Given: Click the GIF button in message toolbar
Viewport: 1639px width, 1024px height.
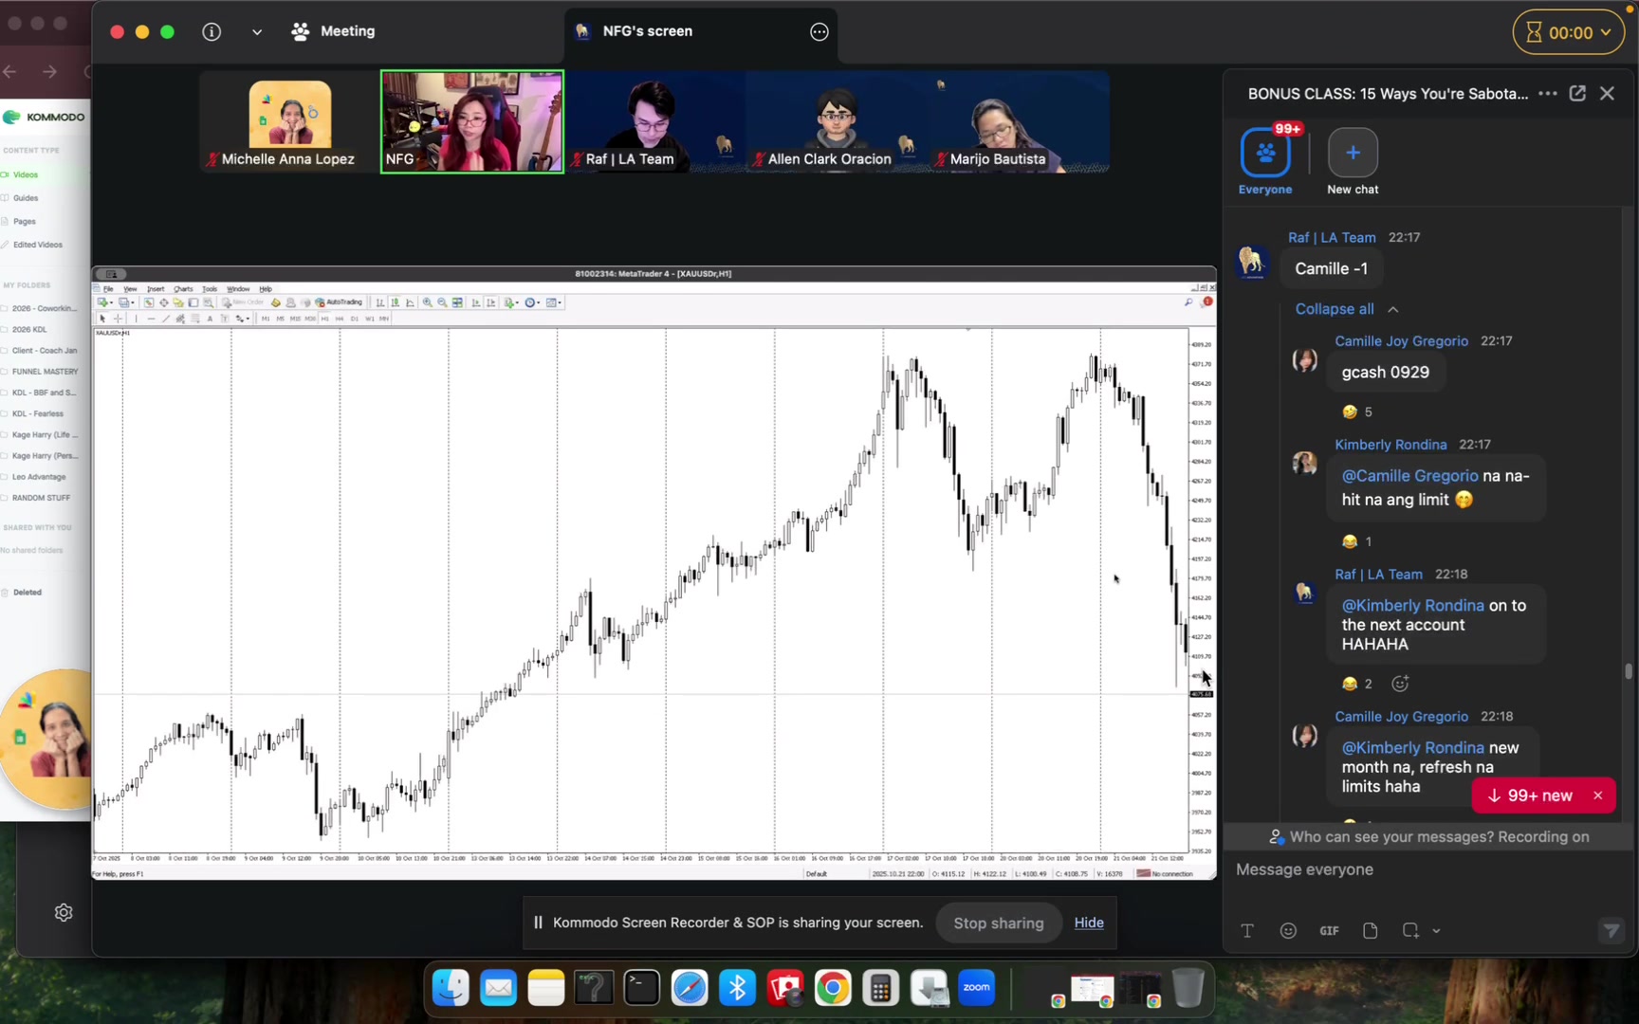Looking at the screenshot, I should [x=1329, y=931].
